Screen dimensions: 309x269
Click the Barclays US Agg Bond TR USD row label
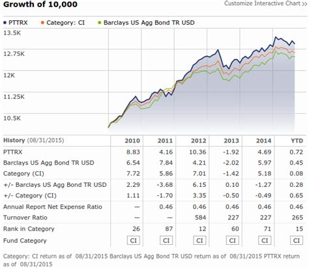point(49,163)
